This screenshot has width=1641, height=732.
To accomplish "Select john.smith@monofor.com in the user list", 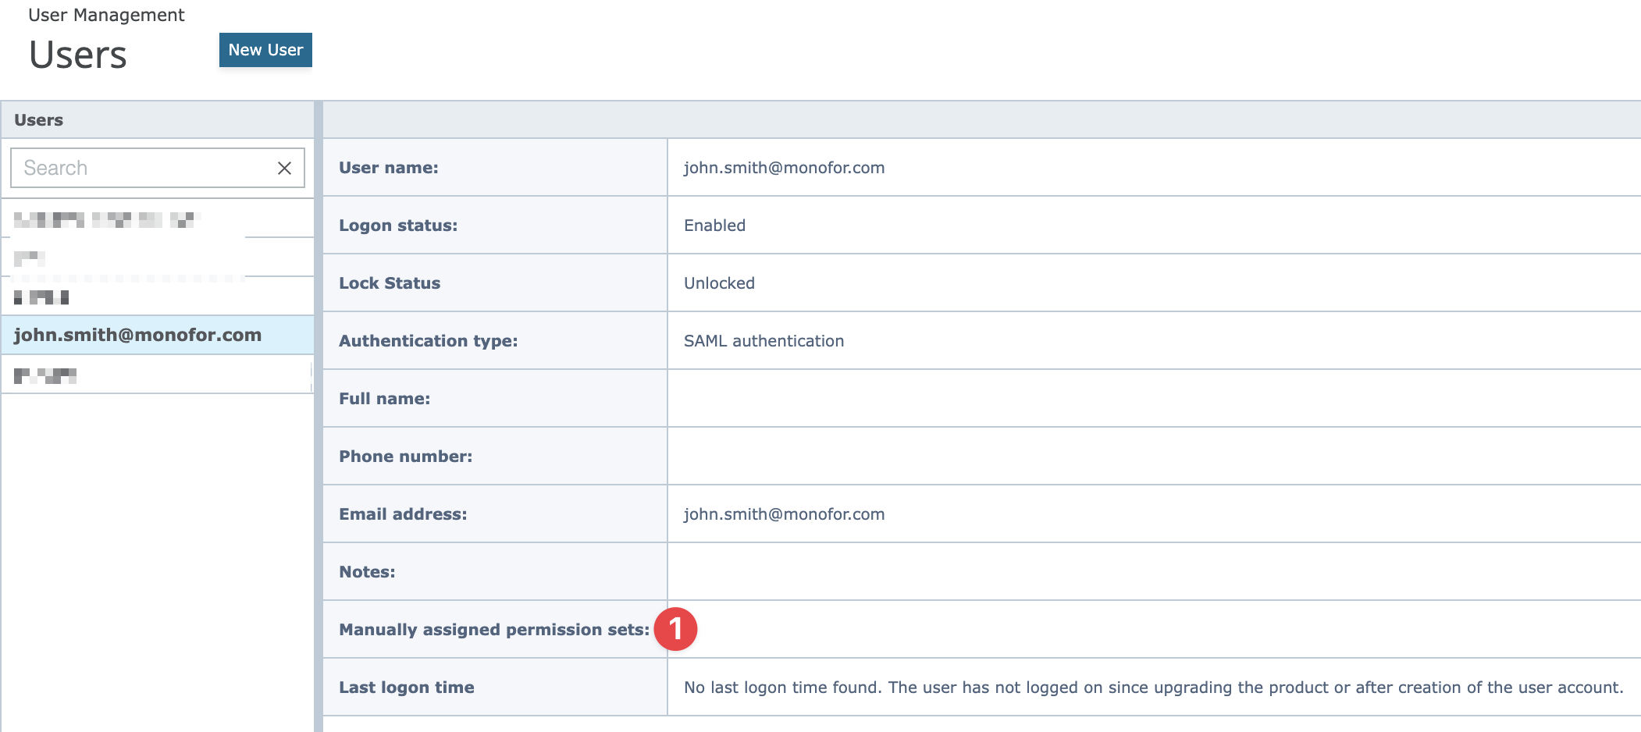I will pyautogui.click(x=137, y=335).
